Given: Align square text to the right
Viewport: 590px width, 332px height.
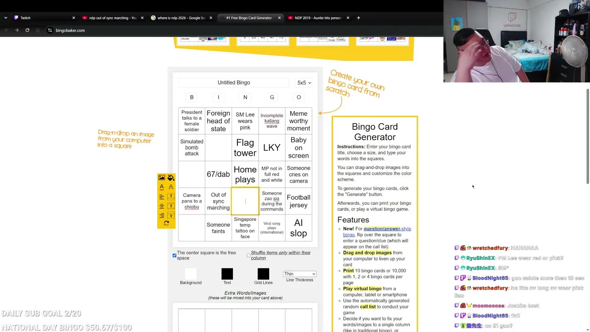Looking at the screenshot, I should (x=161, y=215).
